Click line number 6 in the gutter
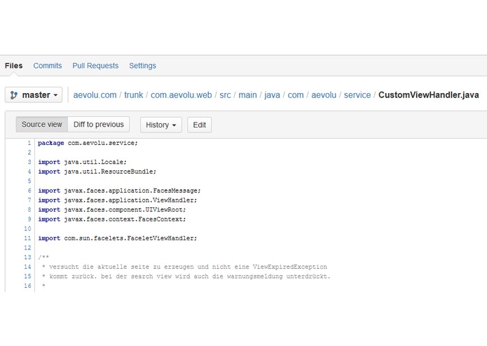 [x=29, y=191]
